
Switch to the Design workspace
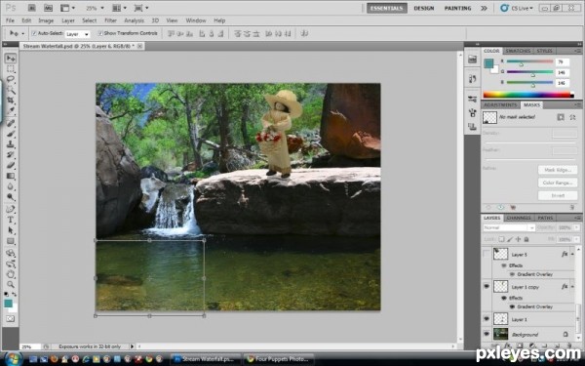pyautogui.click(x=424, y=8)
